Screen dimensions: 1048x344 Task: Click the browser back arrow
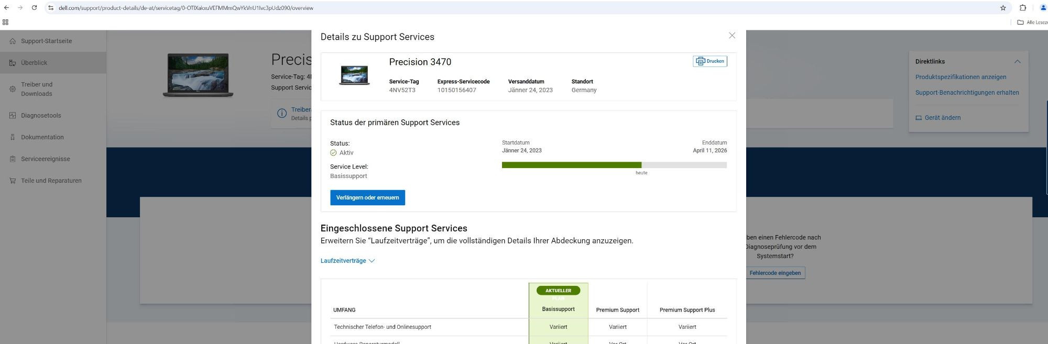click(6, 8)
